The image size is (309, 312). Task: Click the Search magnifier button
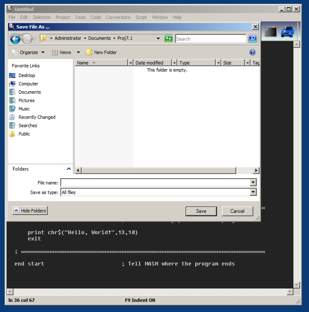point(253,38)
